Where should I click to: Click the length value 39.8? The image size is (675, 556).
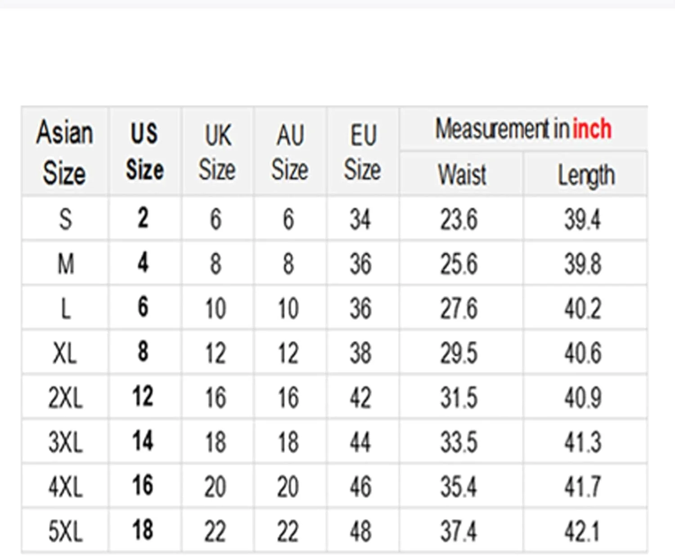tap(583, 264)
